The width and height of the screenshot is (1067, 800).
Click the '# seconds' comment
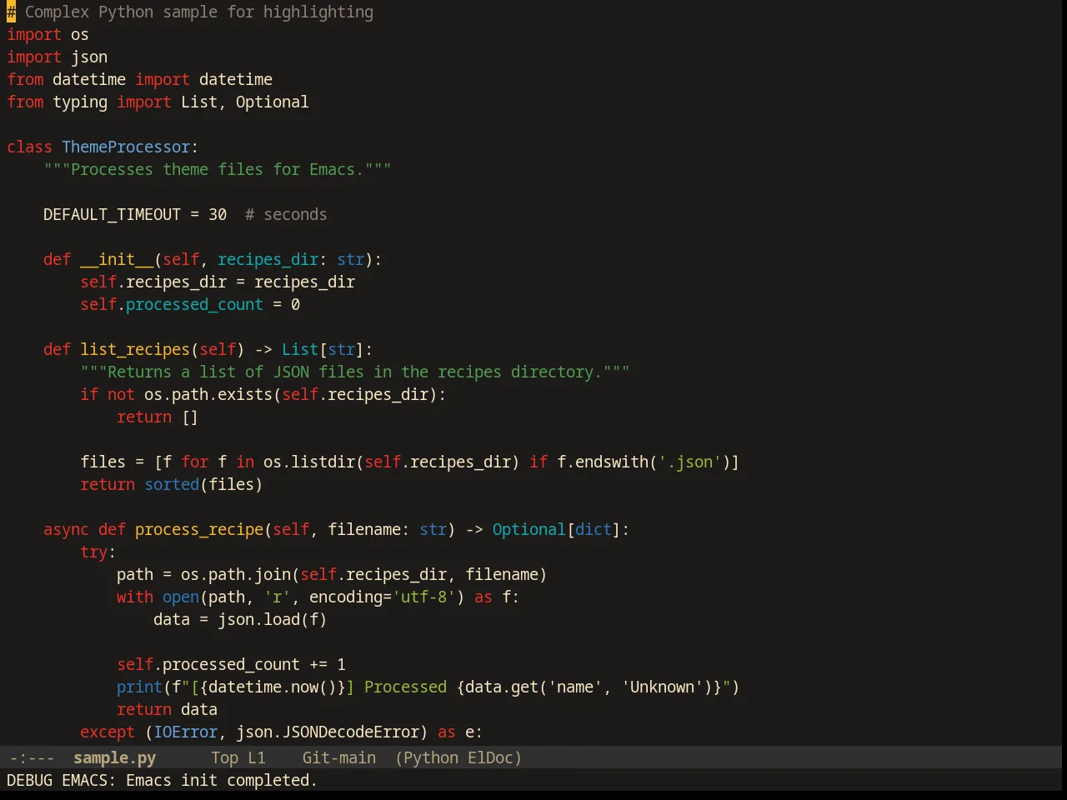[286, 214]
